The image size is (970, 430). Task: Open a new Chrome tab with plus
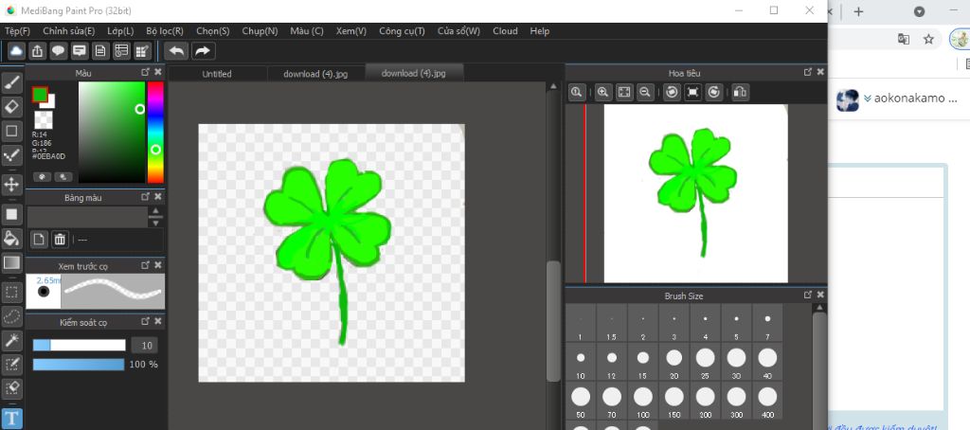pyautogui.click(x=858, y=11)
